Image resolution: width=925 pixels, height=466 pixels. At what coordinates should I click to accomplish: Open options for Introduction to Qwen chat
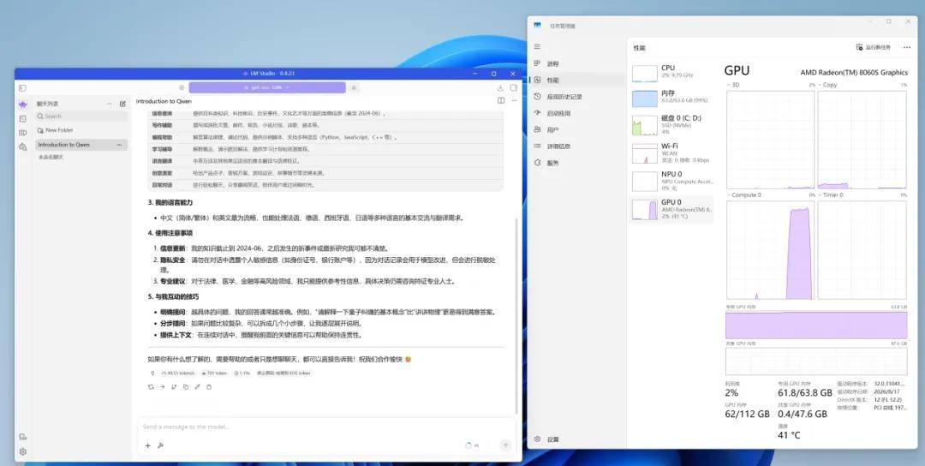tap(120, 145)
